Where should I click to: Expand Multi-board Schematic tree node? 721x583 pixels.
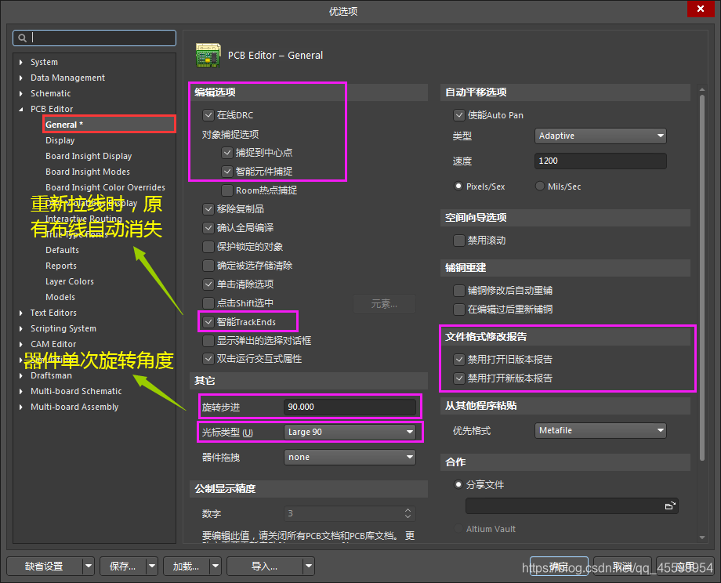pos(20,391)
